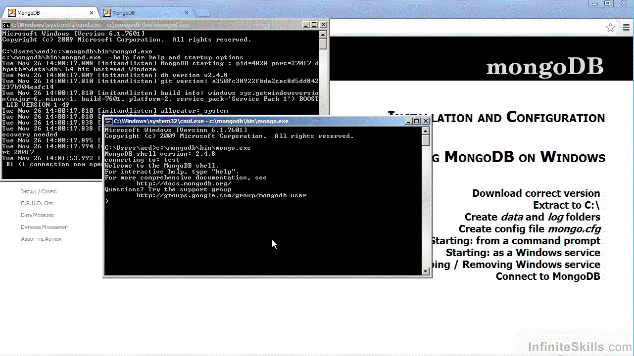Switch to the first MongoDB browser tab

[49, 13]
